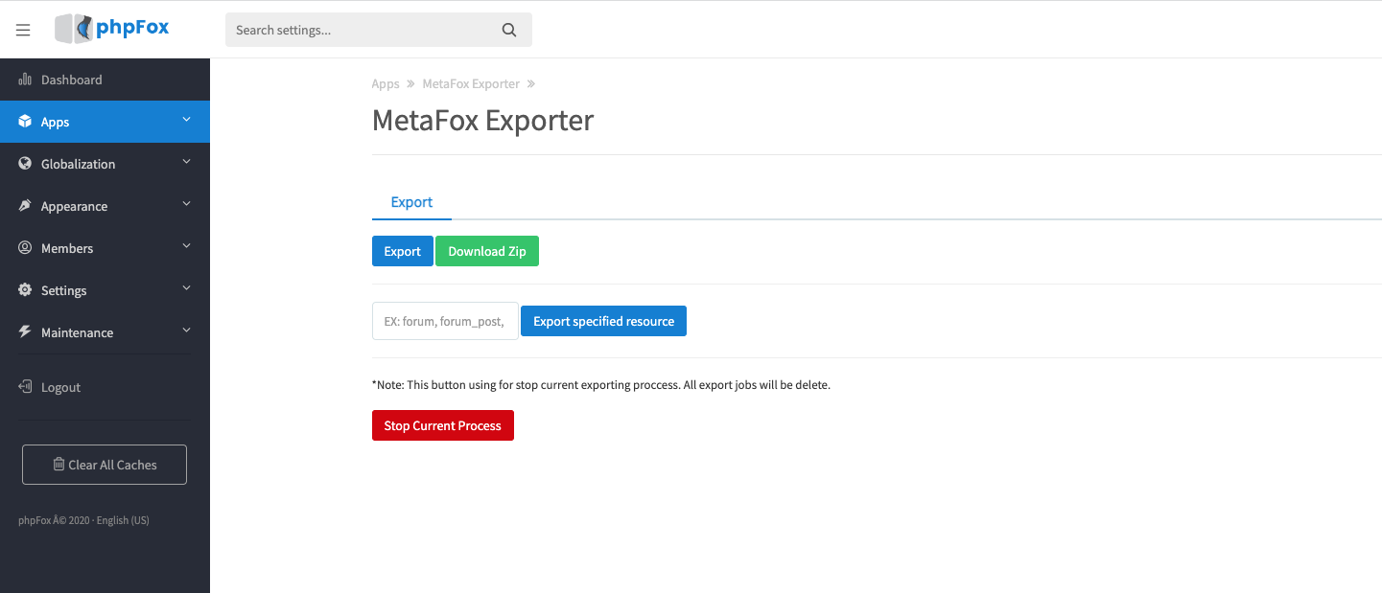
Task: Follow the Apps breadcrumb link
Action: (386, 83)
